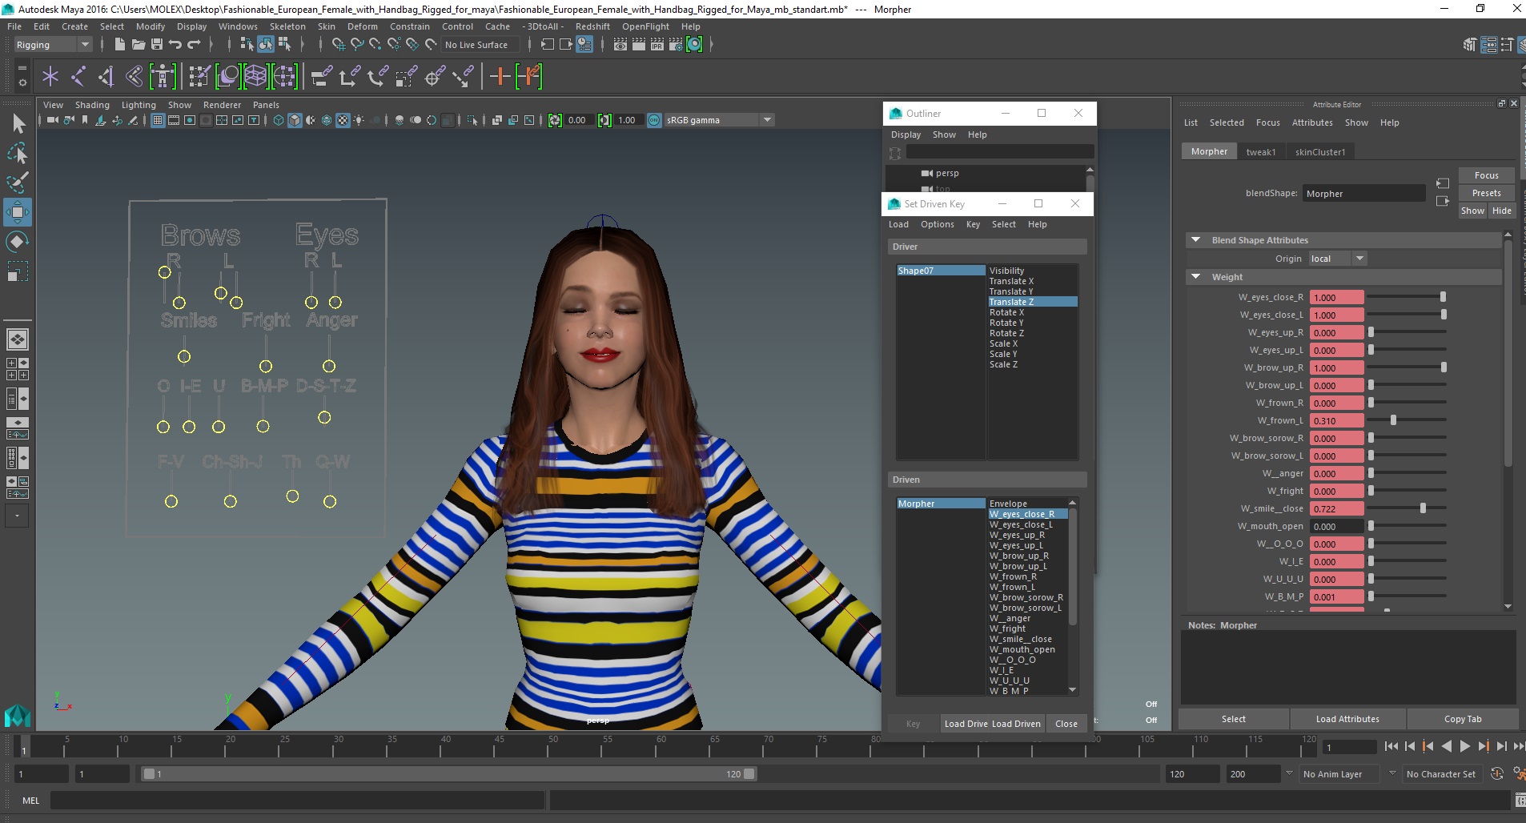
Task: Open Options menu in Set Driven Key
Action: click(x=937, y=224)
